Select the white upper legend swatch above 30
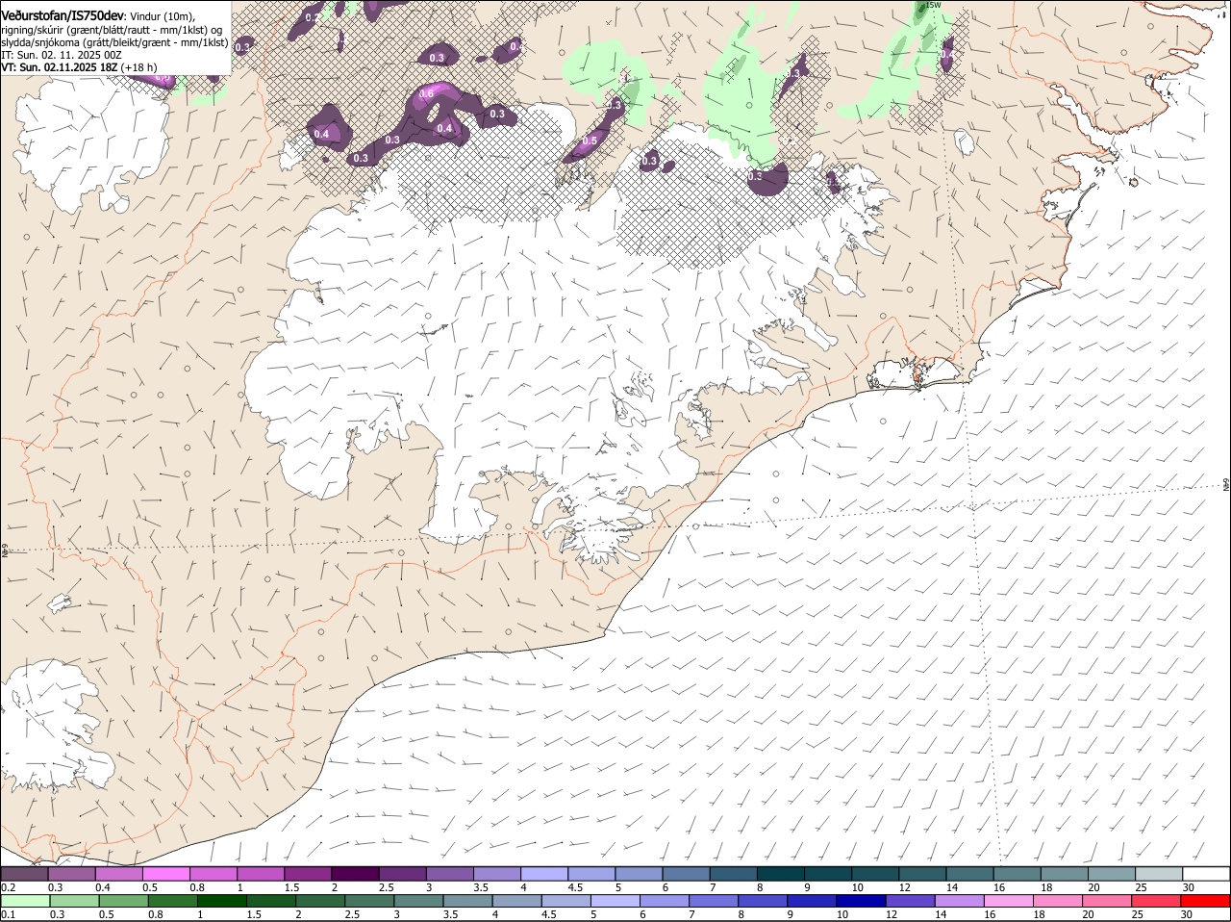The width and height of the screenshot is (1231, 922). coord(1208,873)
